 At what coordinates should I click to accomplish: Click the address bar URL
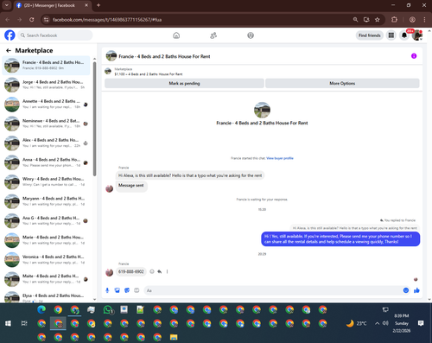(107, 20)
